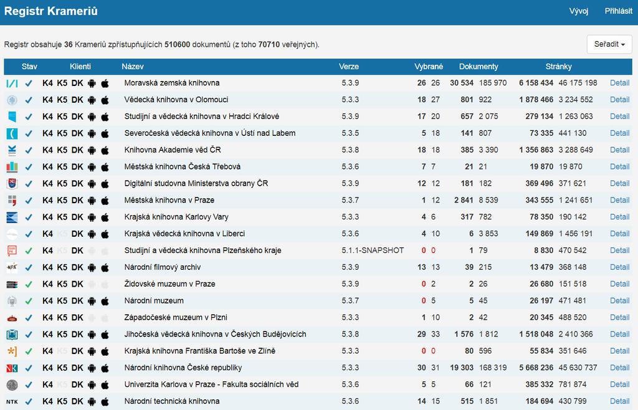The image size is (638, 410).
Task: Open the Seřadit sort dropdown
Action: [609, 44]
